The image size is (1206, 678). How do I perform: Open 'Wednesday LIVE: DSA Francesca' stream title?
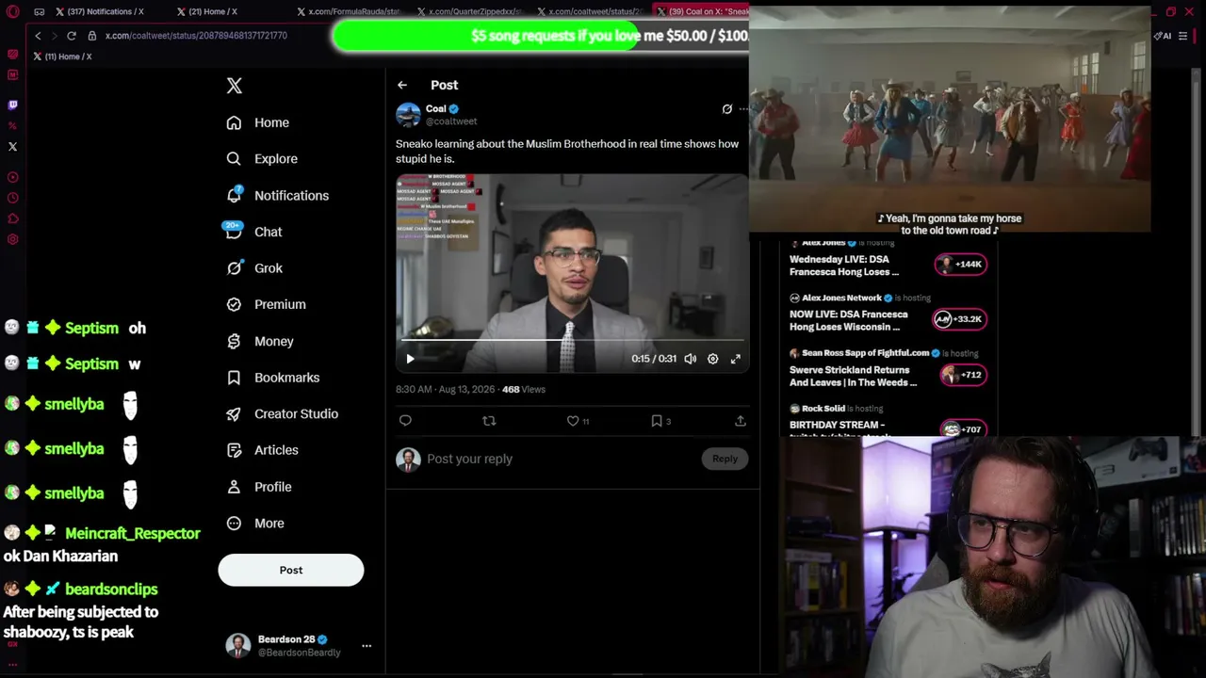pyautogui.click(x=844, y=266)
